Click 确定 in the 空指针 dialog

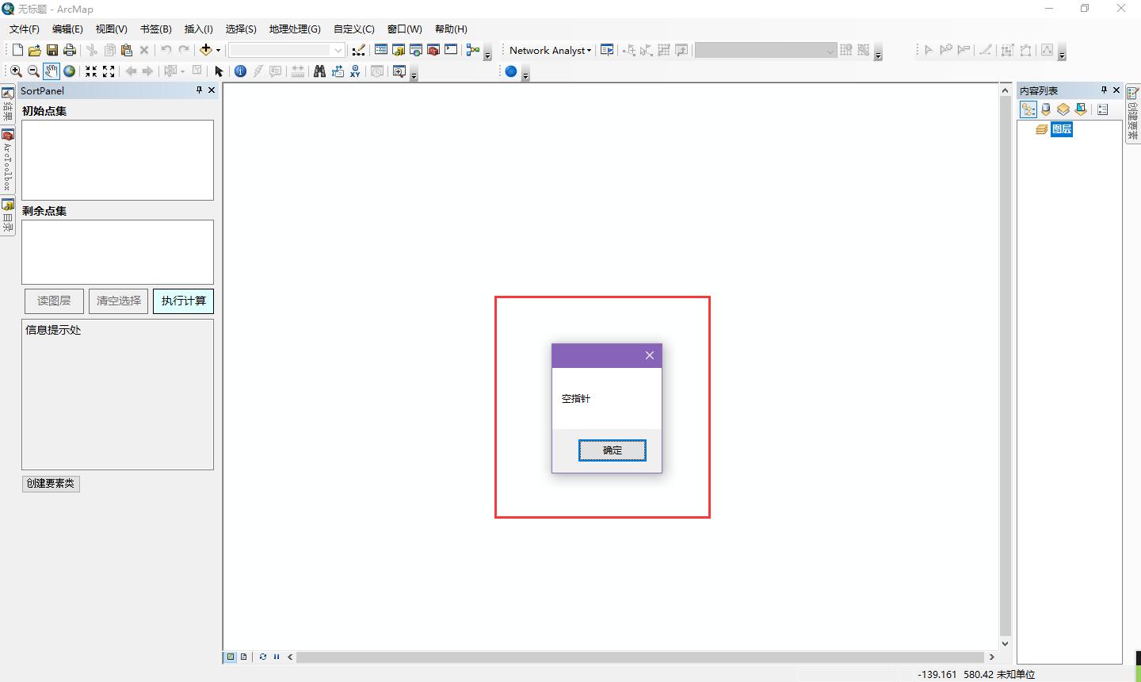click(x=612, y=450)
